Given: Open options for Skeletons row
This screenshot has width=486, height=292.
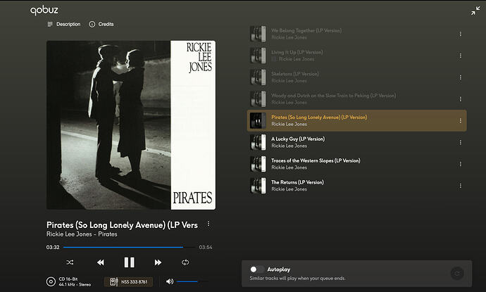Looking at the screenshot, I should click(x=460, y=77).
